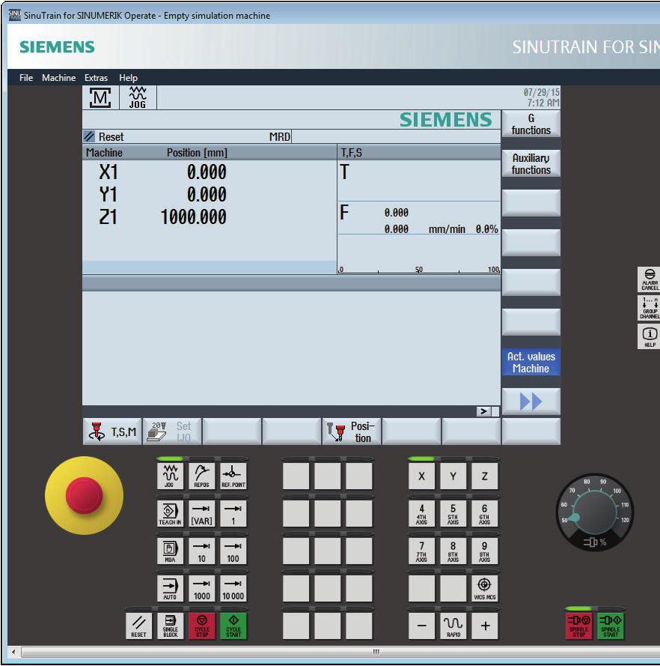Screen dimensions: 660x666
Task: Select the 8TH AXIS key
Action: (x=453, y=551)
